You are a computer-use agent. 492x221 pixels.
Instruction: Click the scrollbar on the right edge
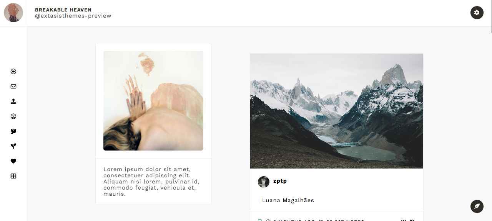491,16
